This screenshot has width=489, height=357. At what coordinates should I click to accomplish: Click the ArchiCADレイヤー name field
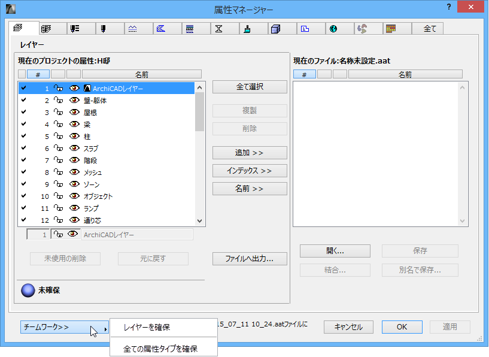[137, 234]
